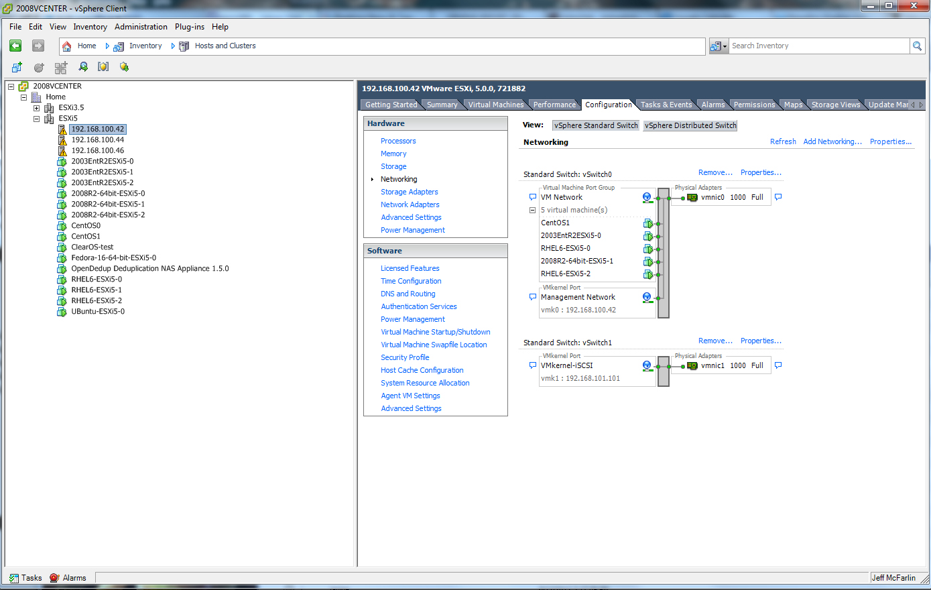Click the vmnic1 physical adapter icon

tap(692, 366)
